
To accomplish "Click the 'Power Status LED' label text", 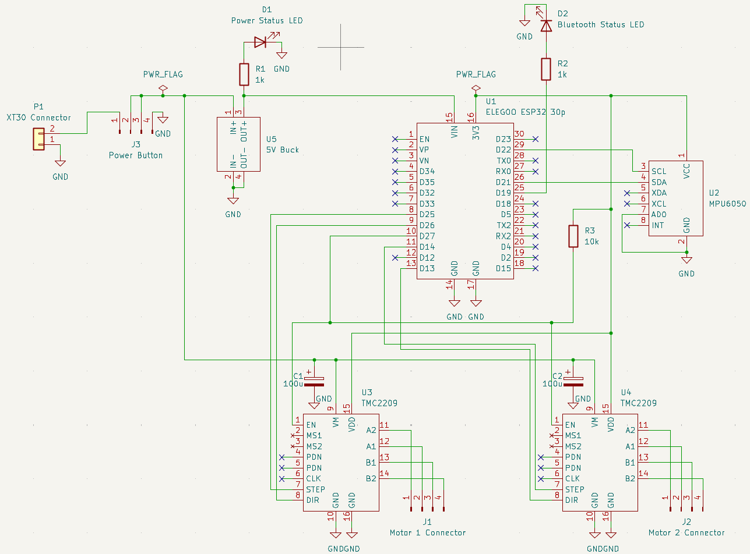I will (267, 20).
